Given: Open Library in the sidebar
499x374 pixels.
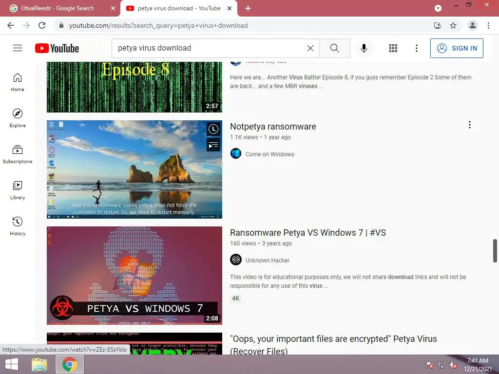Looking at the screenshot, I should [18, 190].
